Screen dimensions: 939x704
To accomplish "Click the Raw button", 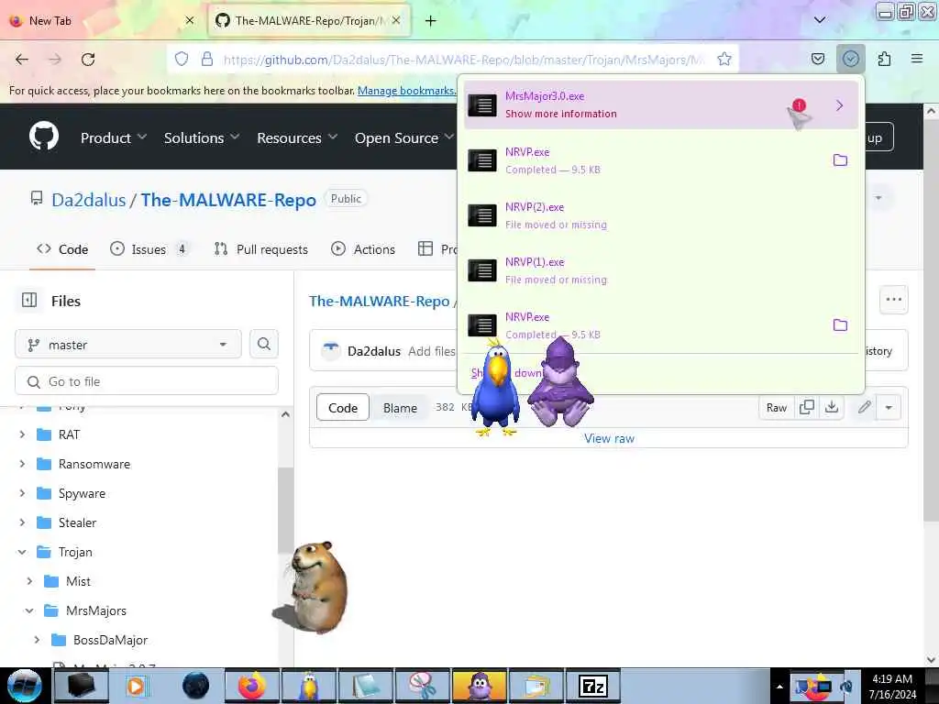I will 777,408.
